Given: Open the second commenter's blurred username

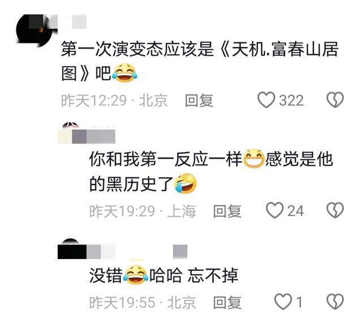Looking at the screenshot, I should (87, 137).
